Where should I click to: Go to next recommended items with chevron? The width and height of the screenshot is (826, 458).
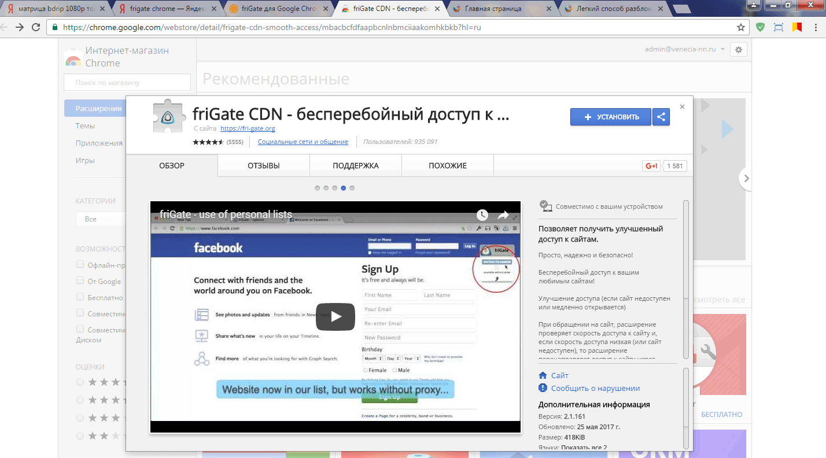pyautogui.click(x=746, y=179)
